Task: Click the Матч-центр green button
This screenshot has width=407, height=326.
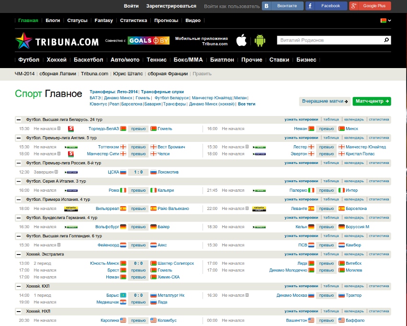Action: pos(372,101)
